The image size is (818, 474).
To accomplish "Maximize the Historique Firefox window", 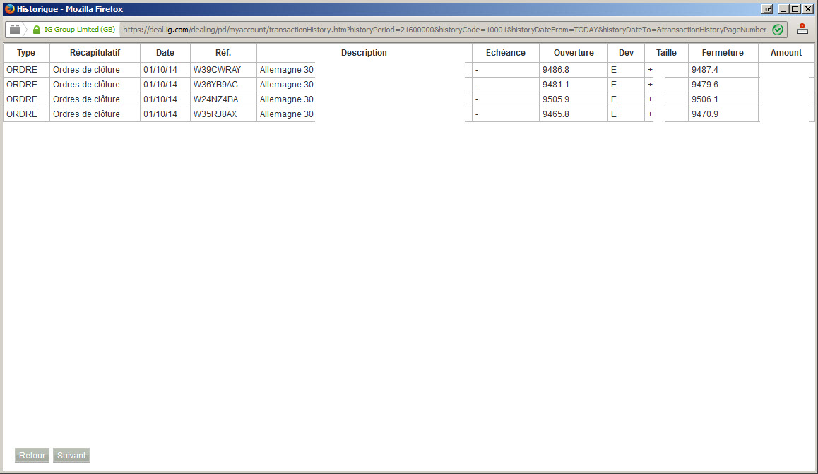I will 795,9.
